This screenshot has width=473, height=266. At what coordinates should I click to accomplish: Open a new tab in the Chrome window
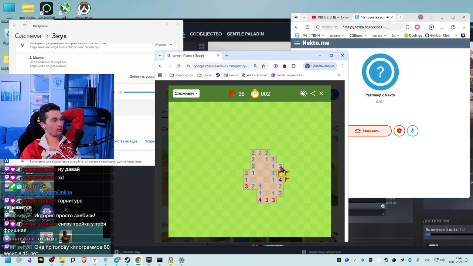point(227,55)
